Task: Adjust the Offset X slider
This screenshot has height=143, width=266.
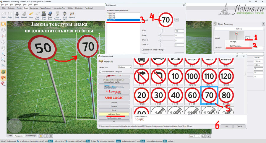Action: 160,40
